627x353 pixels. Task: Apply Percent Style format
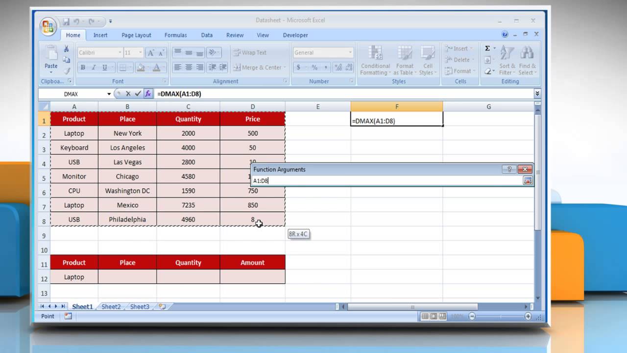click(x=314, y=68)
